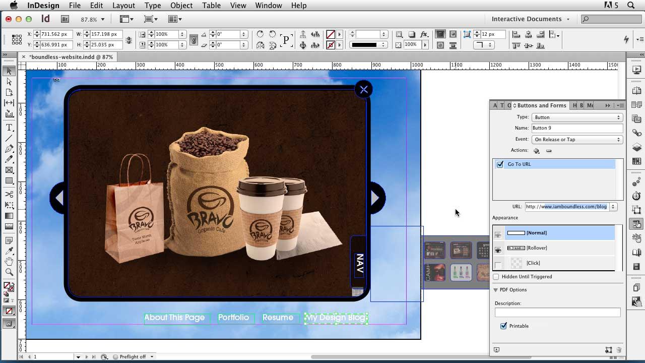Image resolution: width=645 pixels, height=363 pixels.
Task: Select the Note tool
Action: pos(9,240)
